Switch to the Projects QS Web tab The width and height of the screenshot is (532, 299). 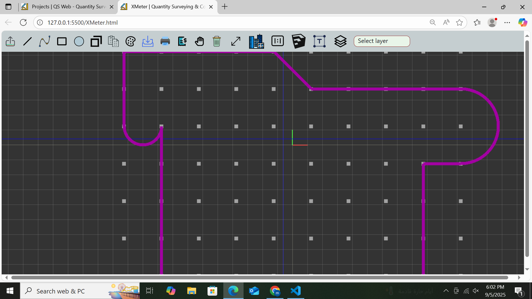coord(68,7)
